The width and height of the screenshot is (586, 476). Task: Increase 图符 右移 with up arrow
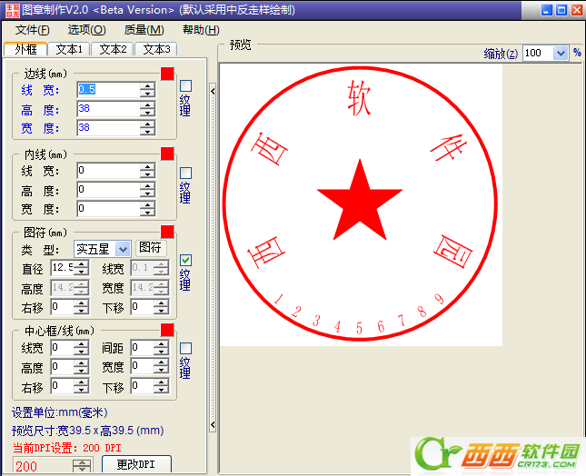click(81, 303)
